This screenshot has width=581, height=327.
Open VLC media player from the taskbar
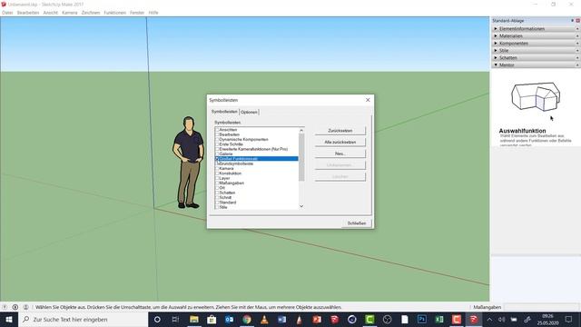click(x=264, y=319)
